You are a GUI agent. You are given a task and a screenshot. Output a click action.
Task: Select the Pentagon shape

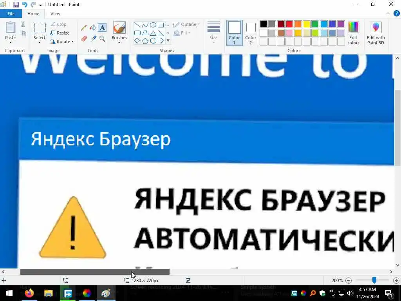(x=145, y=41)
